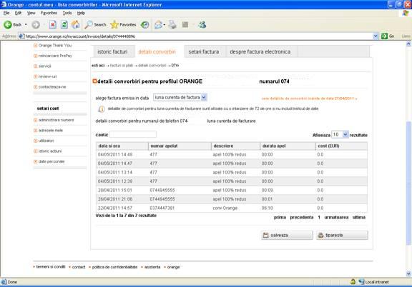Click the Forward navigation arrow
Image resolution: width=412 pixels, height=287 pixels.
pyautogui.click(x=36, y=25)
